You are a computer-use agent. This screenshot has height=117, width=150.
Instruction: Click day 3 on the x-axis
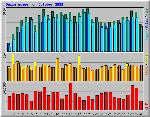(x=18, y=114)
